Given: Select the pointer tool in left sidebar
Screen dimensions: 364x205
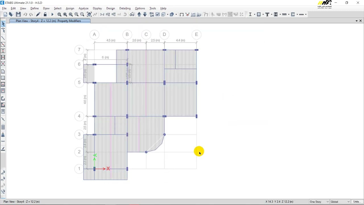Looking at the screenshot, I should tap(3, 24).
